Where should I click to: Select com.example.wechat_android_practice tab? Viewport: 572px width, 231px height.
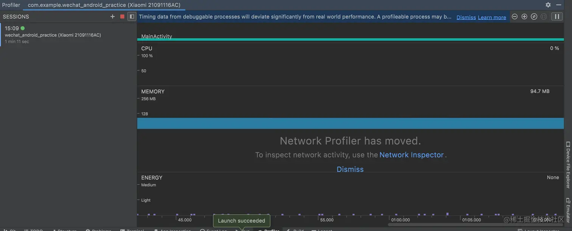point(104,5)
